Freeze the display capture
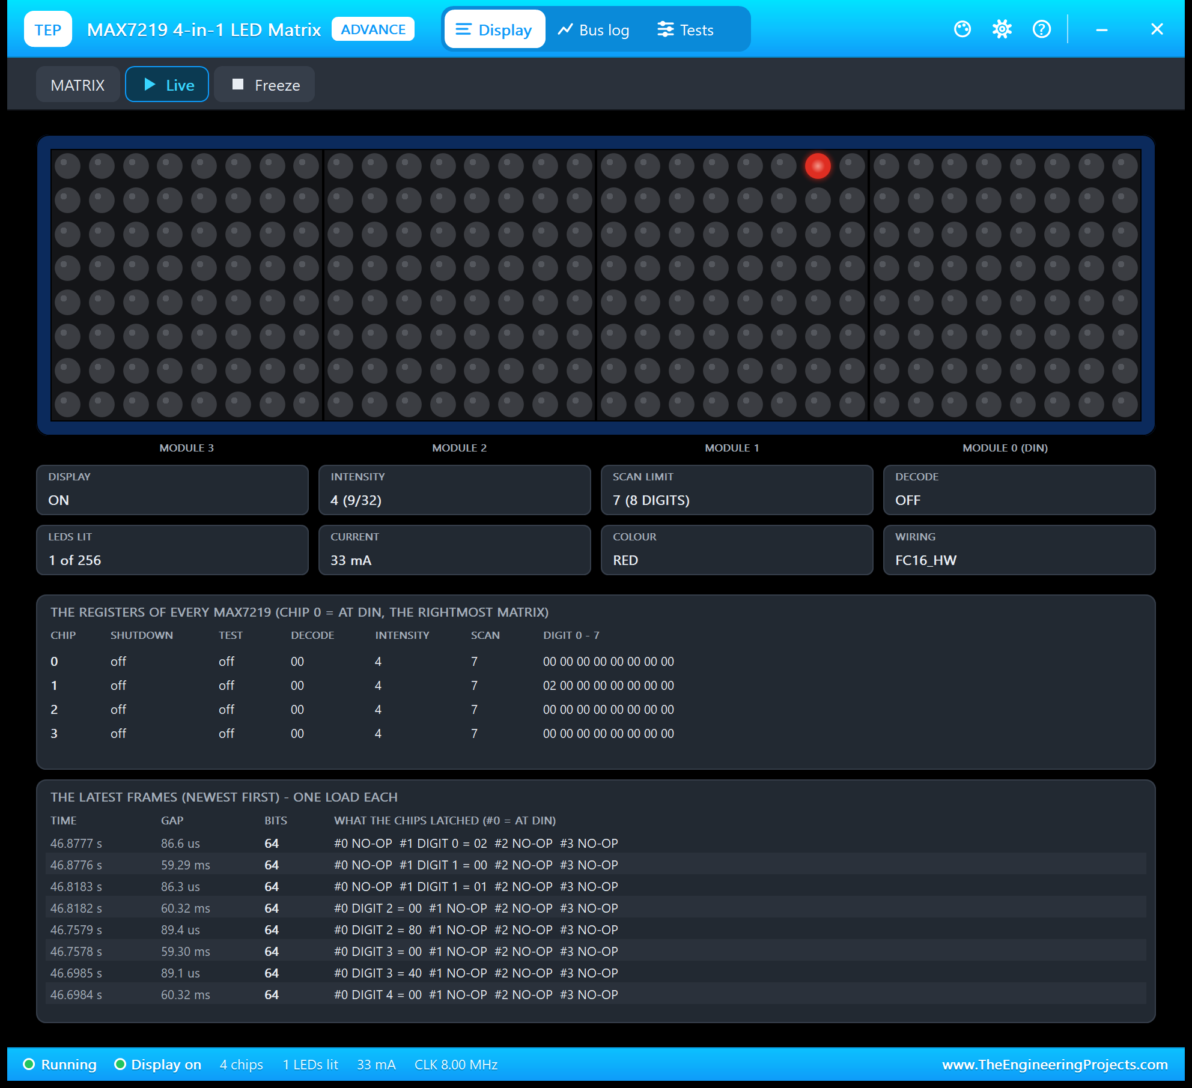Viewport: 1192px width, 1088px height. click(x=265, y=85)
